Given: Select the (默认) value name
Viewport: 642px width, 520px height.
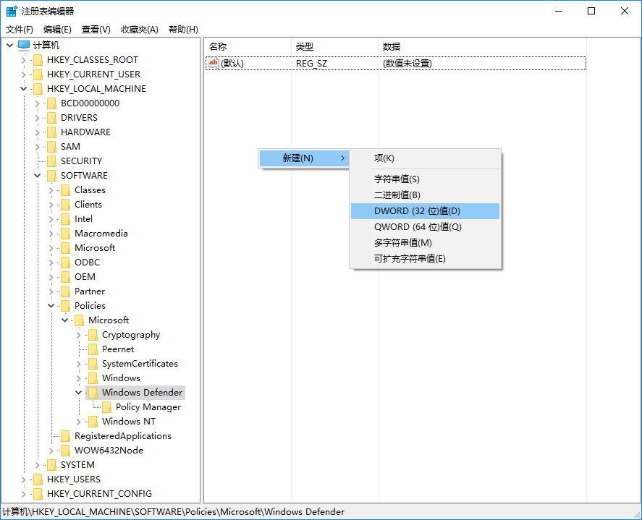Looking at the screenshot, I should 232,64.
